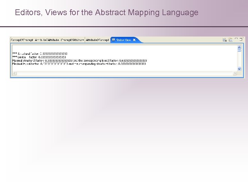Click the horizontal scrollbar left arrow
The width and height of the screenshot is (248, 186).
pyautogui.click(x=15, y=73)
